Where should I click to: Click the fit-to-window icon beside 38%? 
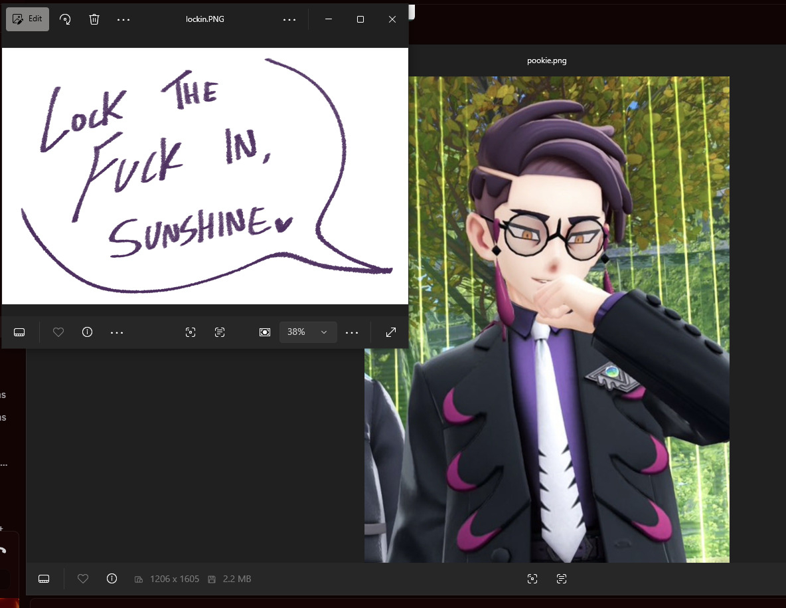tap(265, 332)
